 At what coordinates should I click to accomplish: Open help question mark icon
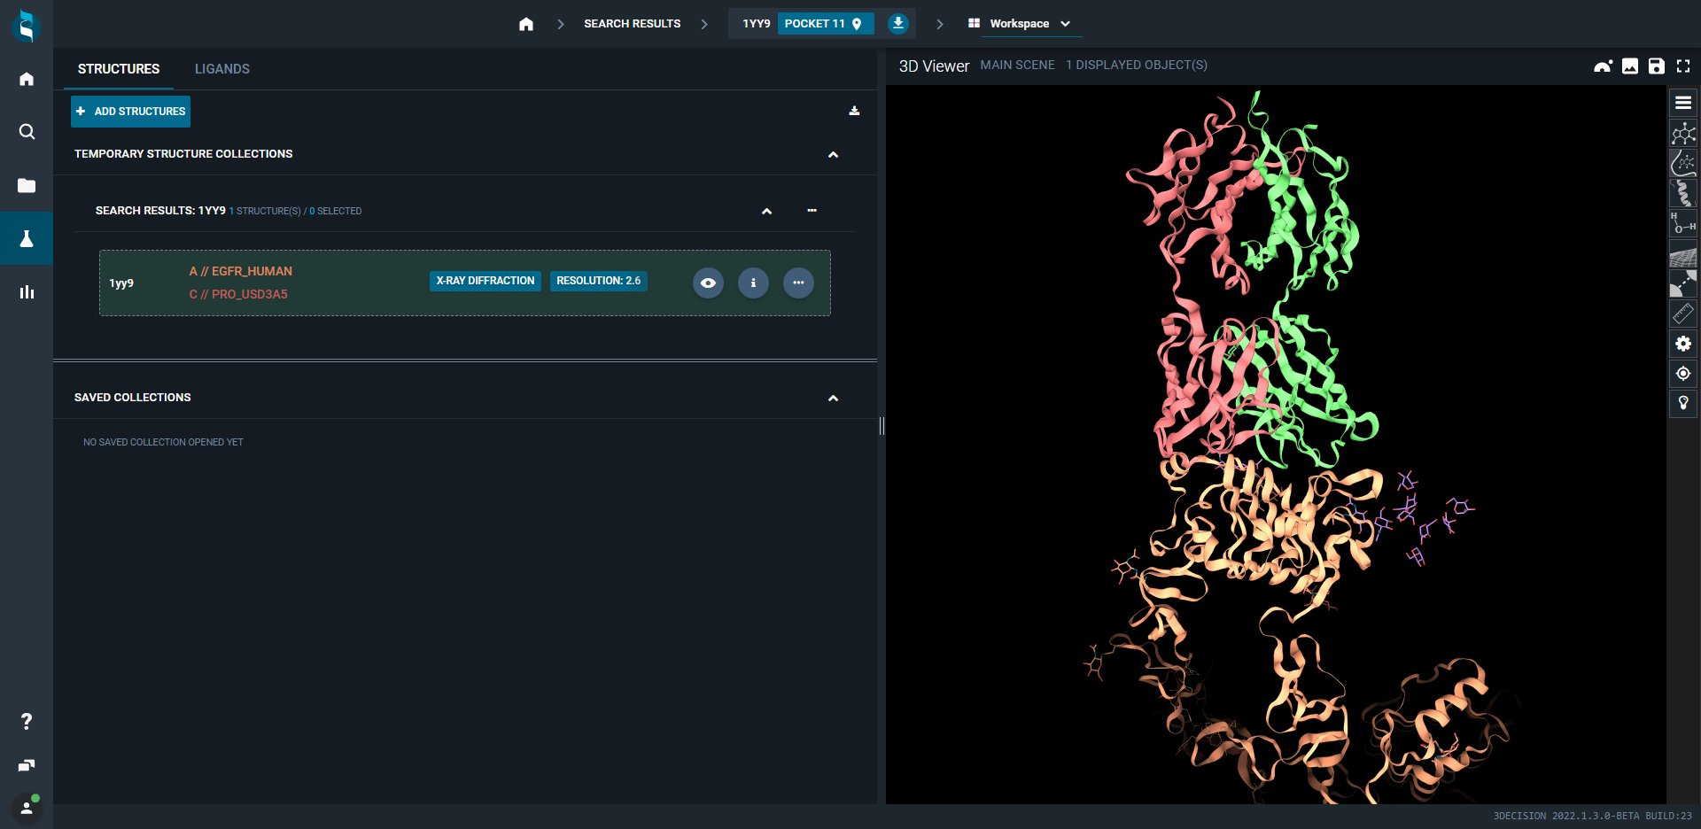pos(27,722)
